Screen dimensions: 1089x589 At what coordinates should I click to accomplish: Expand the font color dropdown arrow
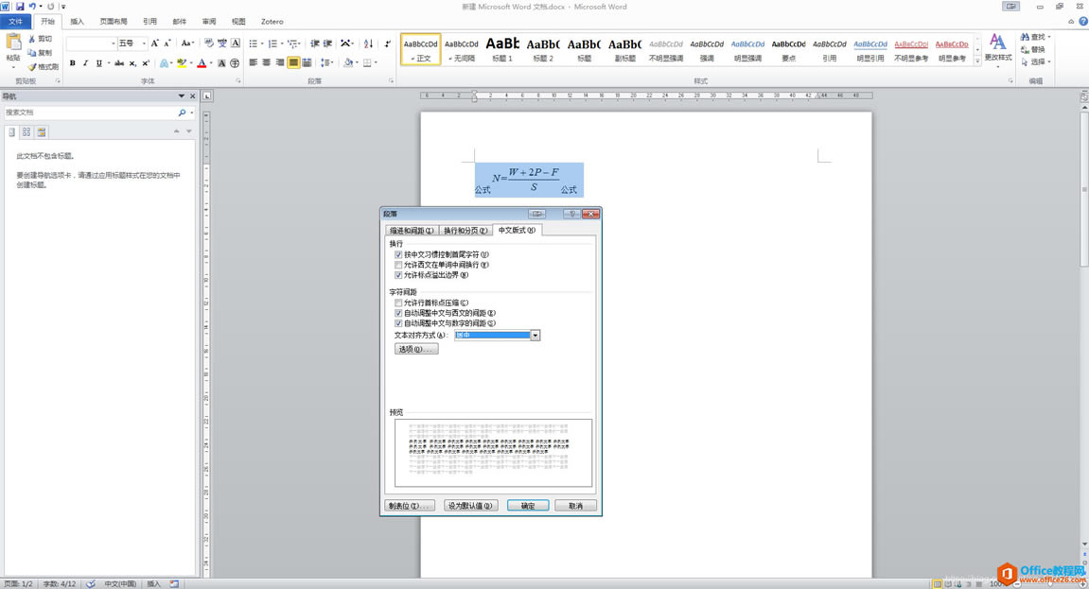212,63
